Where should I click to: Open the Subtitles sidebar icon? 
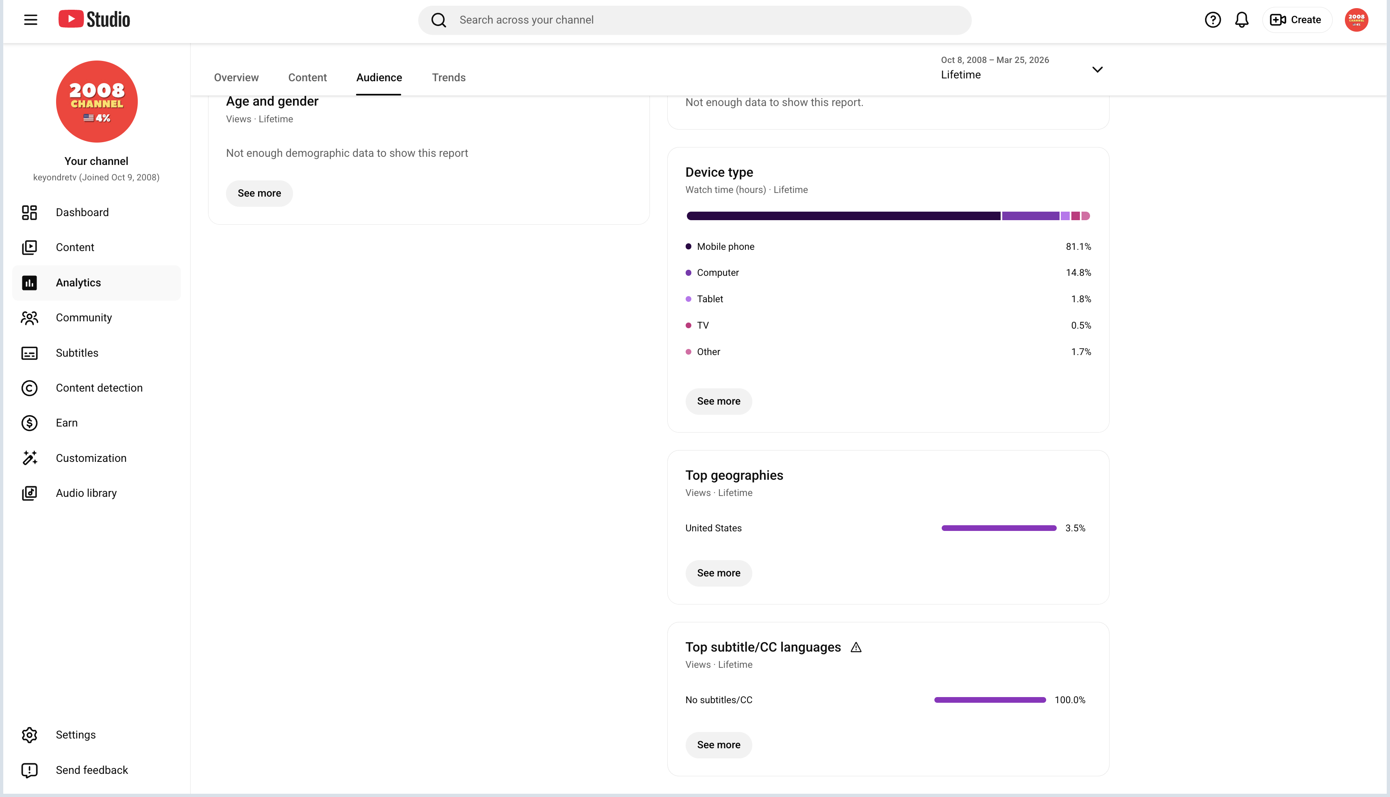(30, 353)
